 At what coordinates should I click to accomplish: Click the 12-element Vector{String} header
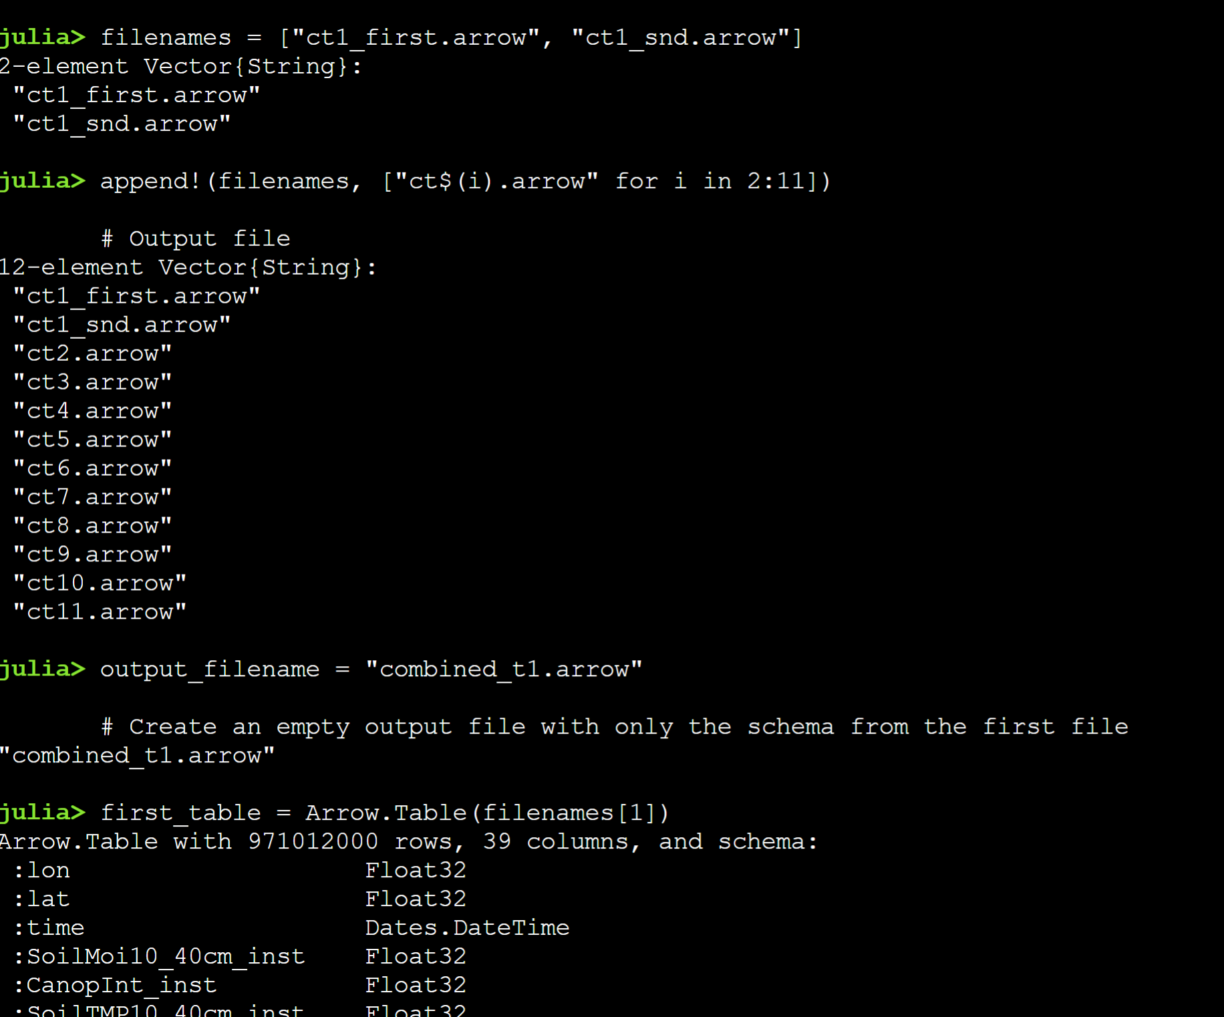[x=188, y=267]
